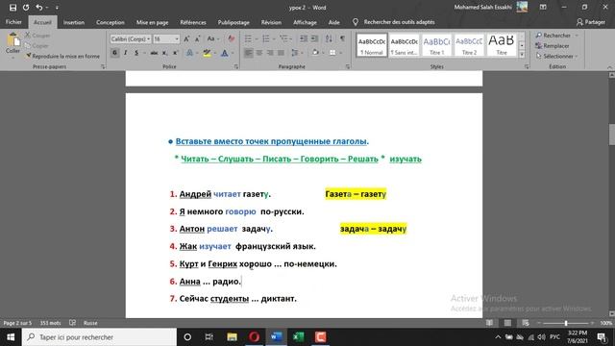Open the Fichier tab
Image resolution: width=615 pixels, height=346 pixels.
13,22
